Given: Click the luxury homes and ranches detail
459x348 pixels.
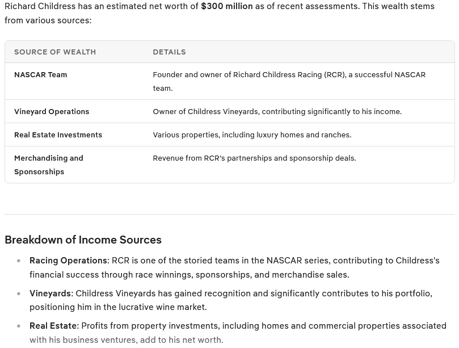Looking at the screenshot, I should click(252, 135).
